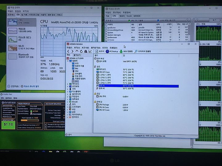Expand the Motherboard node in AIDA64 tree
The width and height of the screenshot is (222, 166).
68,84
